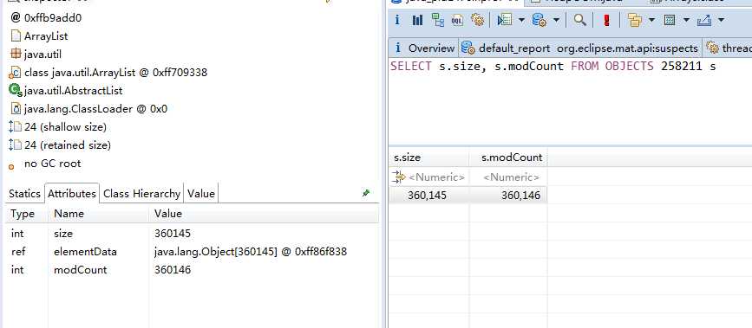Open the Histogram view icon
The height and width of the screenshot is (328, 752).
pos(418,20)
